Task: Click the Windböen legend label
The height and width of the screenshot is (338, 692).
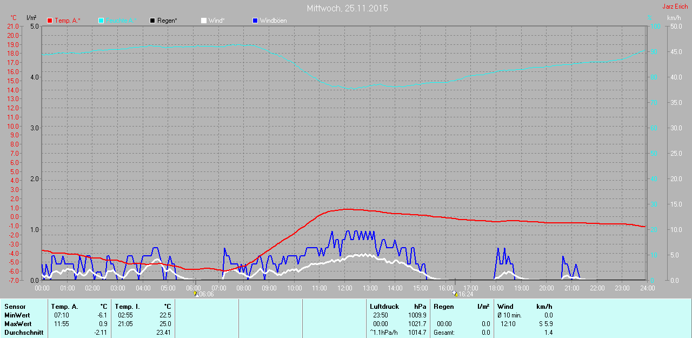Action: tap(273, 21)
